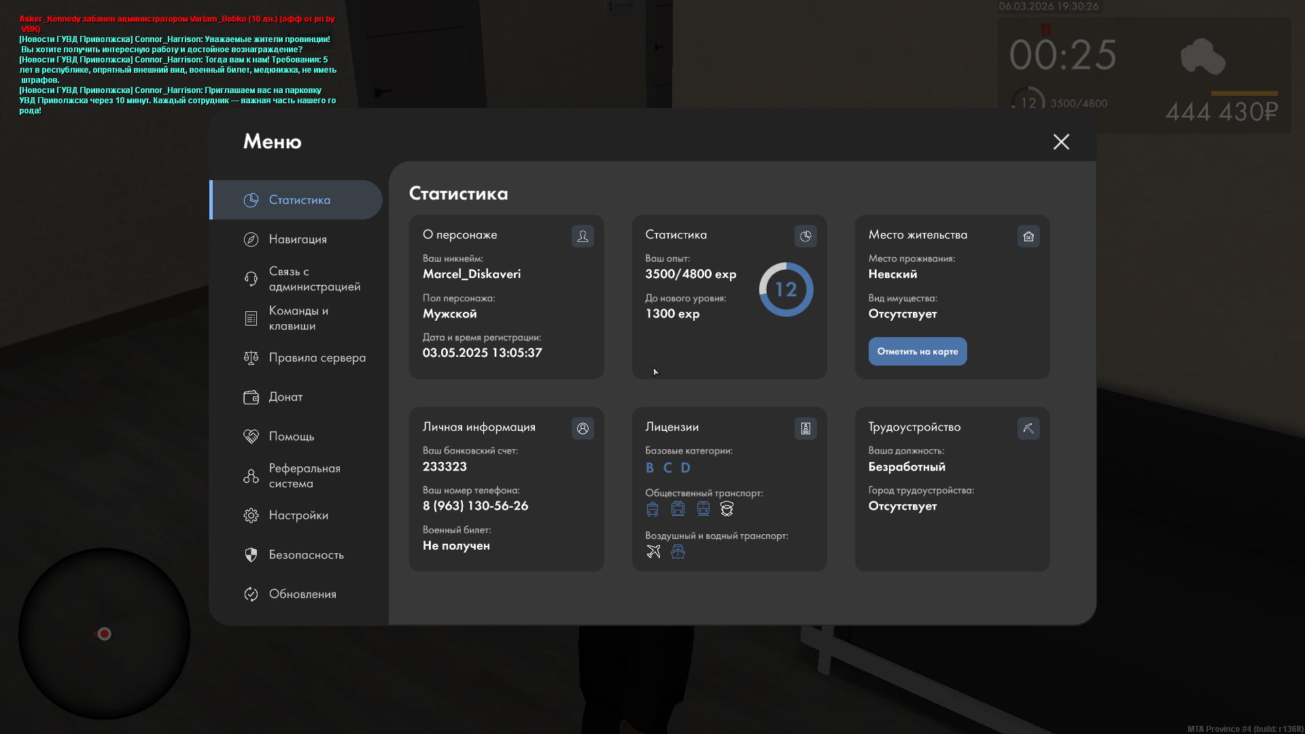Click the license category D letter
1305x734 pixels.
685,468
